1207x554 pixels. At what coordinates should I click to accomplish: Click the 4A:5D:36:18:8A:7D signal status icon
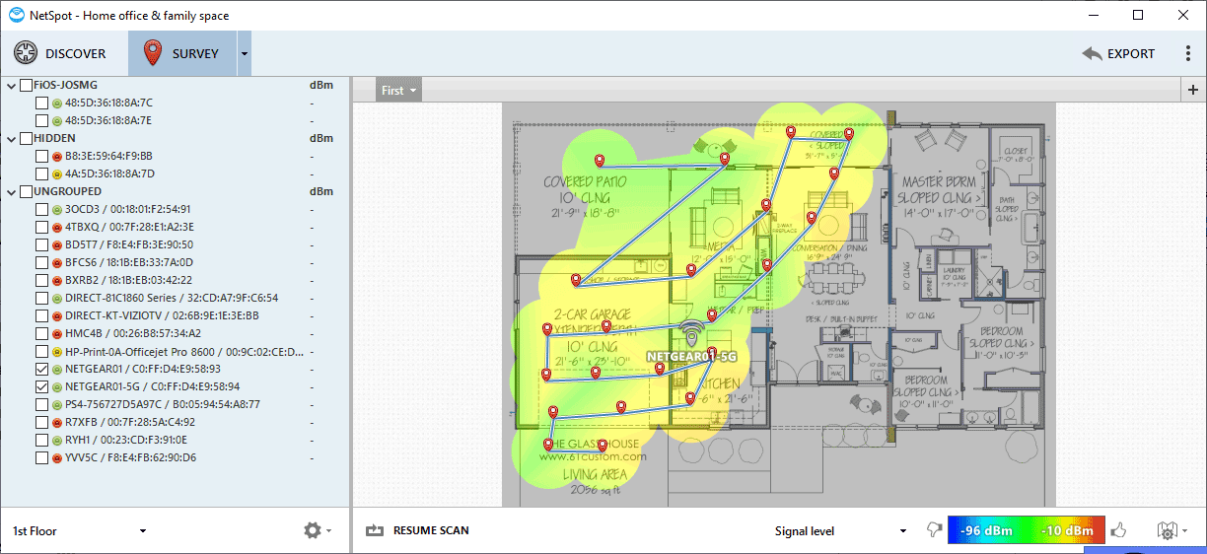57,174
